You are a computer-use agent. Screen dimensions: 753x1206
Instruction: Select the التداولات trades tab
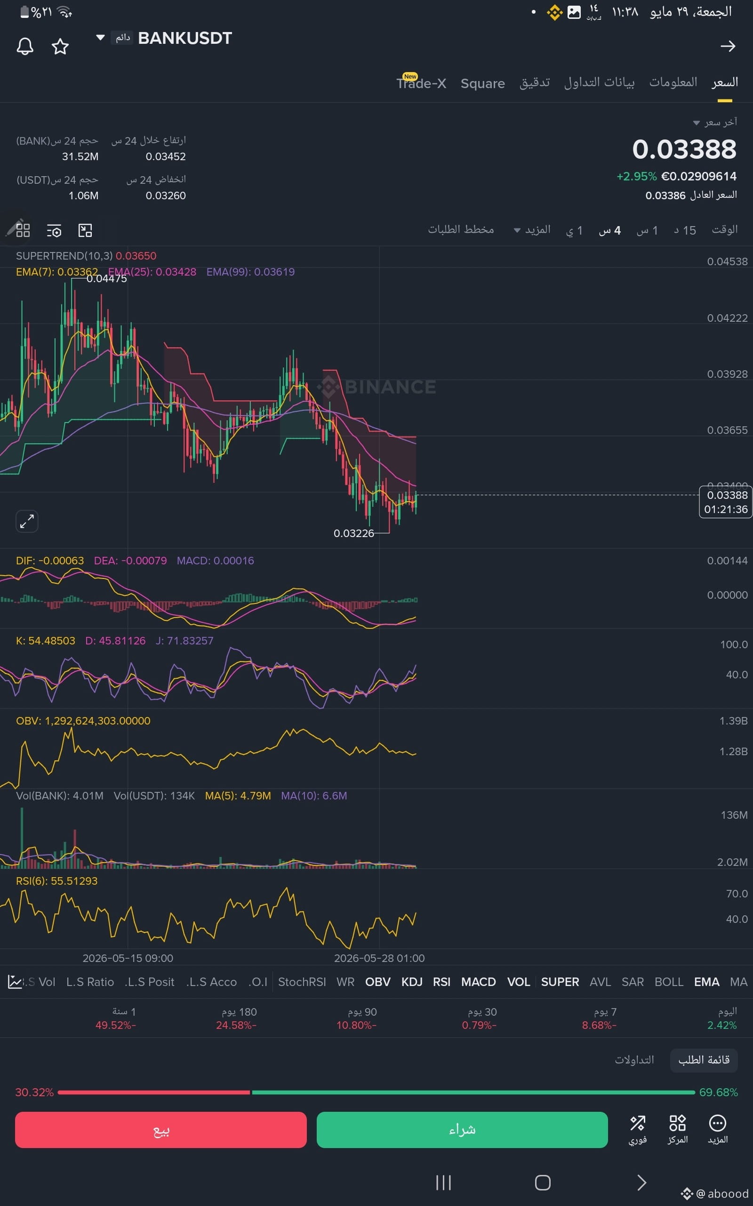(634, 1059)
